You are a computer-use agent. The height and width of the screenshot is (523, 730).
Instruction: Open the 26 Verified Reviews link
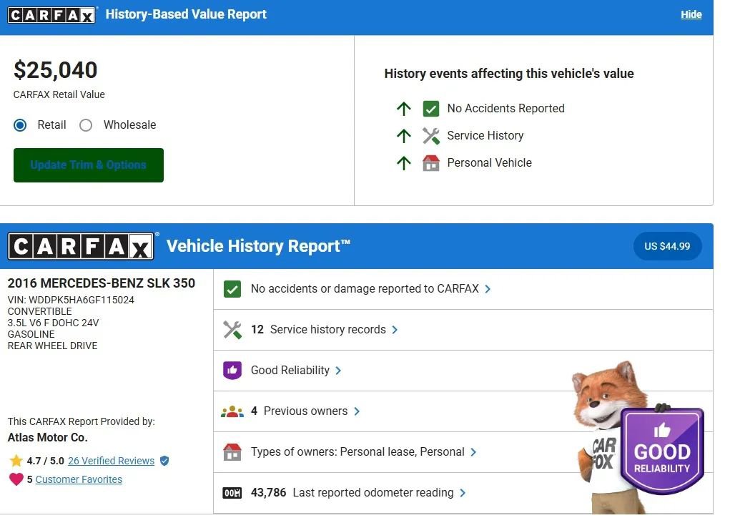[x=111, y=461]
